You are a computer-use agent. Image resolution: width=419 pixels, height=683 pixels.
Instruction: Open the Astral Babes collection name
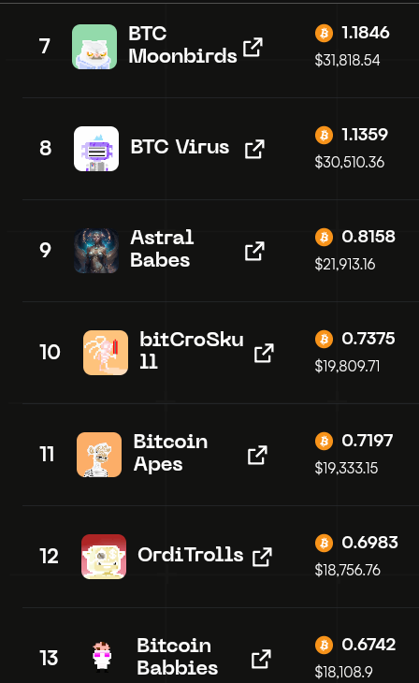coord(162,249)
